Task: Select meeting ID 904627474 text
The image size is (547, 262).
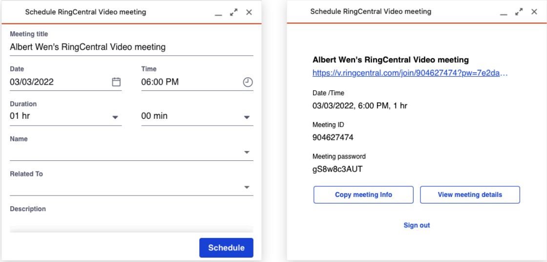Action: click(x=333, y=137)
